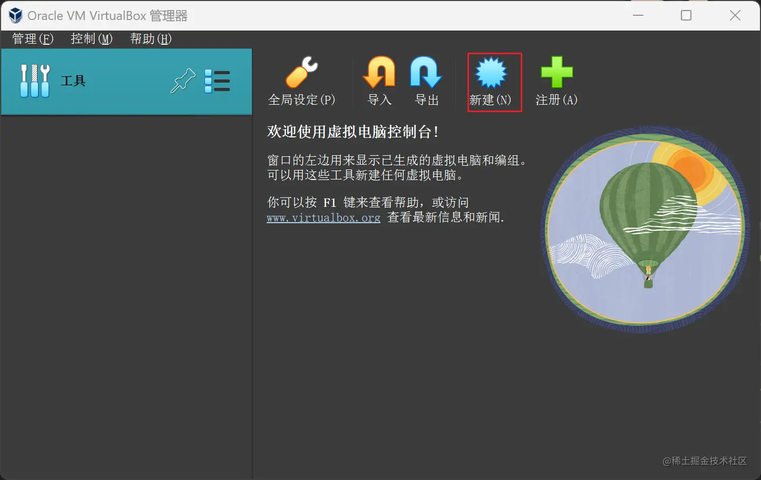This screenshot has height=480, width=761.
Task: Select the 工具 tools item in sidebar
Action: pos(126,82)
